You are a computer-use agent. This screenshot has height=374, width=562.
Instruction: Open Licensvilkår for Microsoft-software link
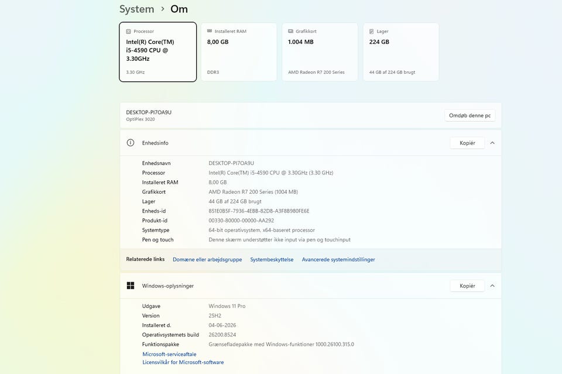183,362
